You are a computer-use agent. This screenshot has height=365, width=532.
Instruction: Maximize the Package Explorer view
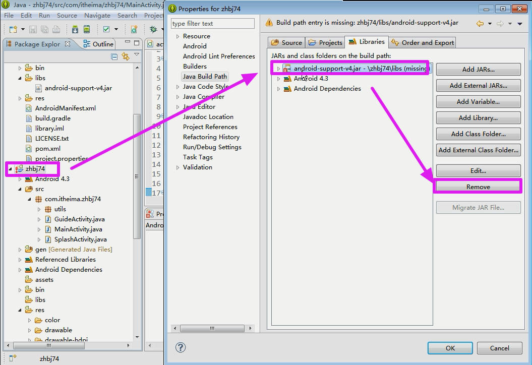pyautogui.click(x=137, y=43)
